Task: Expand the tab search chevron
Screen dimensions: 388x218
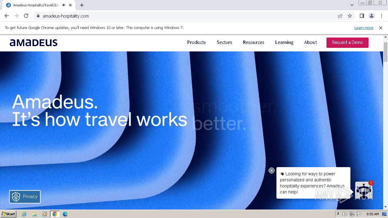Action: 352,5
